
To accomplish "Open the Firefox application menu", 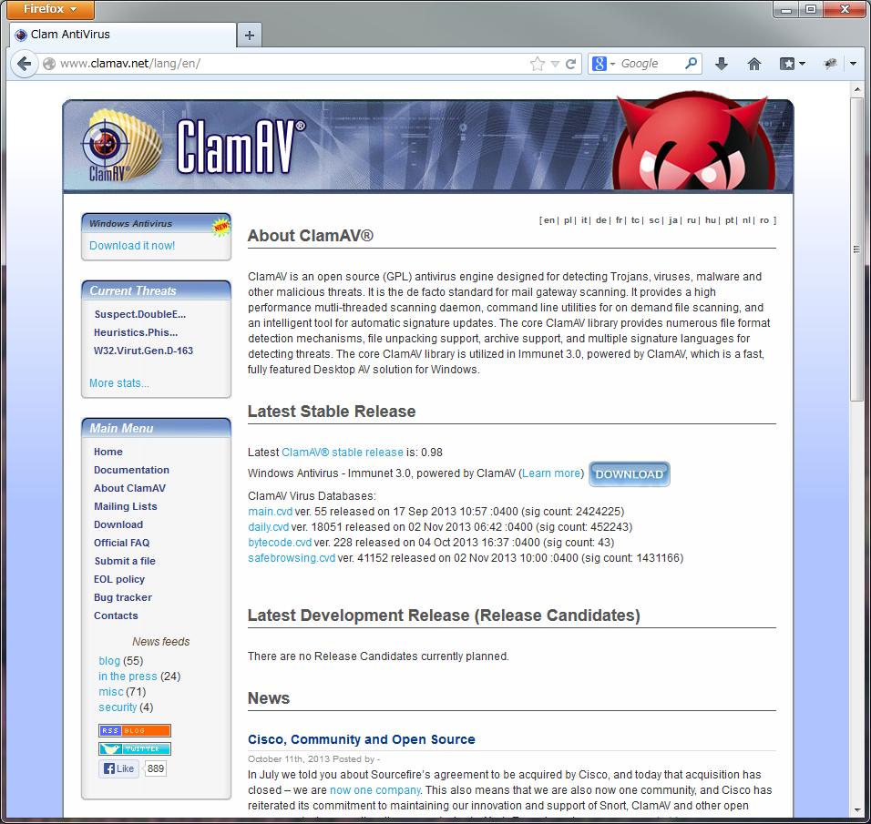I will pyautogui.click(x=50, y=9).
